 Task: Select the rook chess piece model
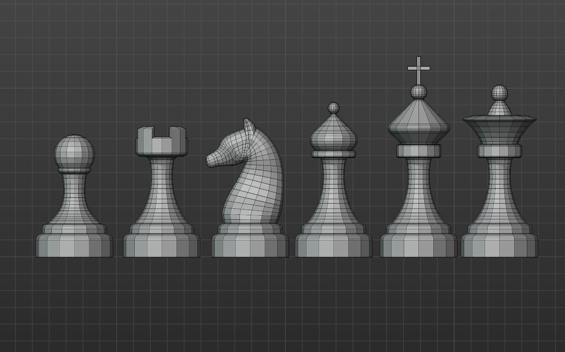(162, 192)
